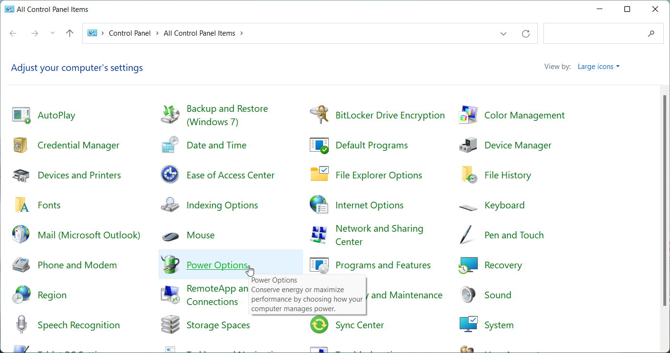Open the Internet Options globe icon
The width and height of the screenshot is (670, 353).
click(319, 205)
